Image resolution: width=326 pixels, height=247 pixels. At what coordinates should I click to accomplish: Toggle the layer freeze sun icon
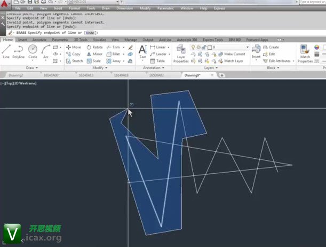[x=198, y=47]
